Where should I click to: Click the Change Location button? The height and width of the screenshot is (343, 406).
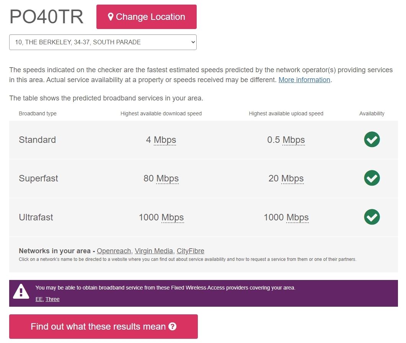[x=146, y=17]
